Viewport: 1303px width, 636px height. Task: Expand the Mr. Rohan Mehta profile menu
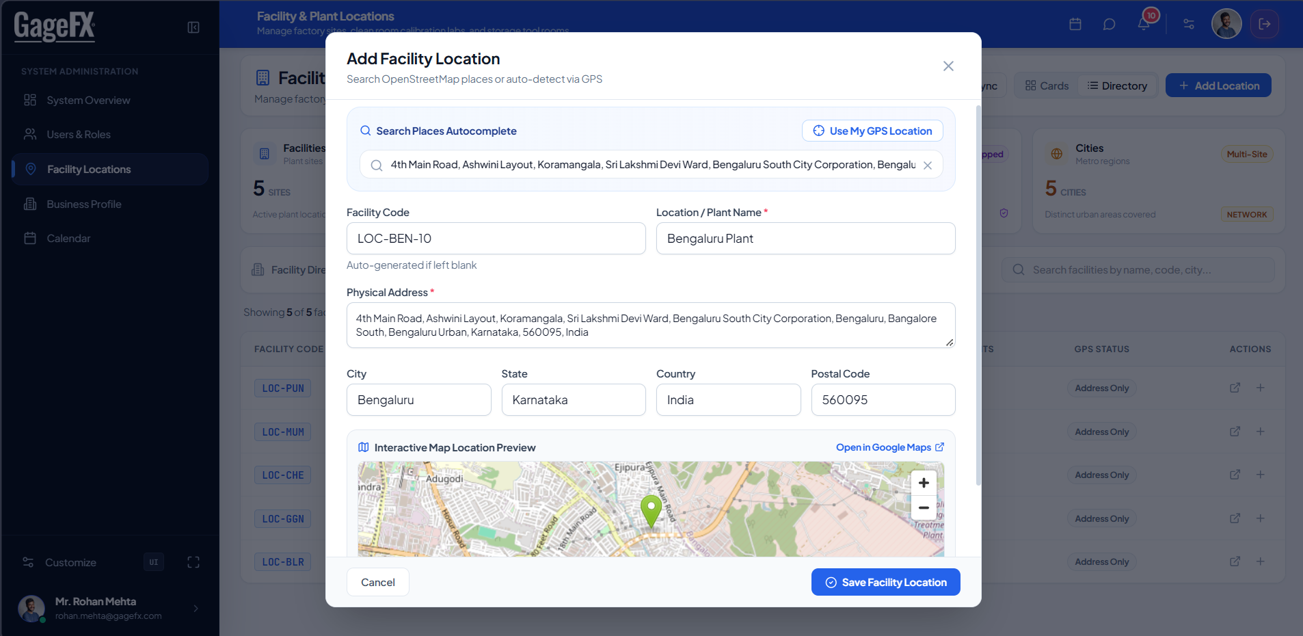[110, 608]
